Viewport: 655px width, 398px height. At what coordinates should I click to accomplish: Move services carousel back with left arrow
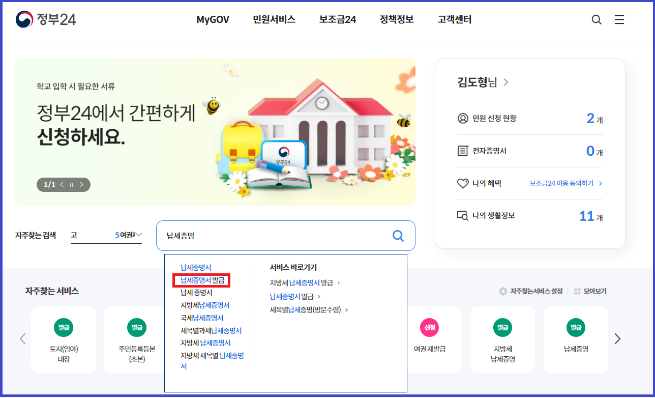click(22, 338)
